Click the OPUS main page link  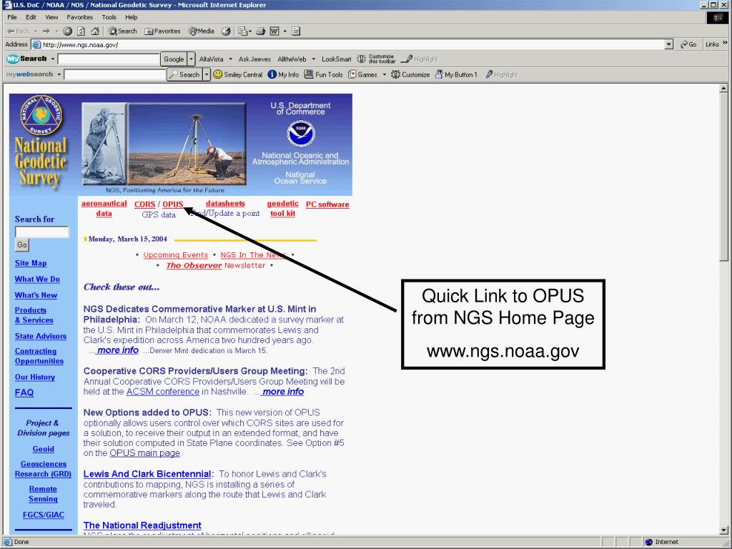pyautogui.click(x=144, y=452)
